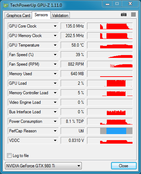Enable the Log to file checkbox

click(9, 156)
